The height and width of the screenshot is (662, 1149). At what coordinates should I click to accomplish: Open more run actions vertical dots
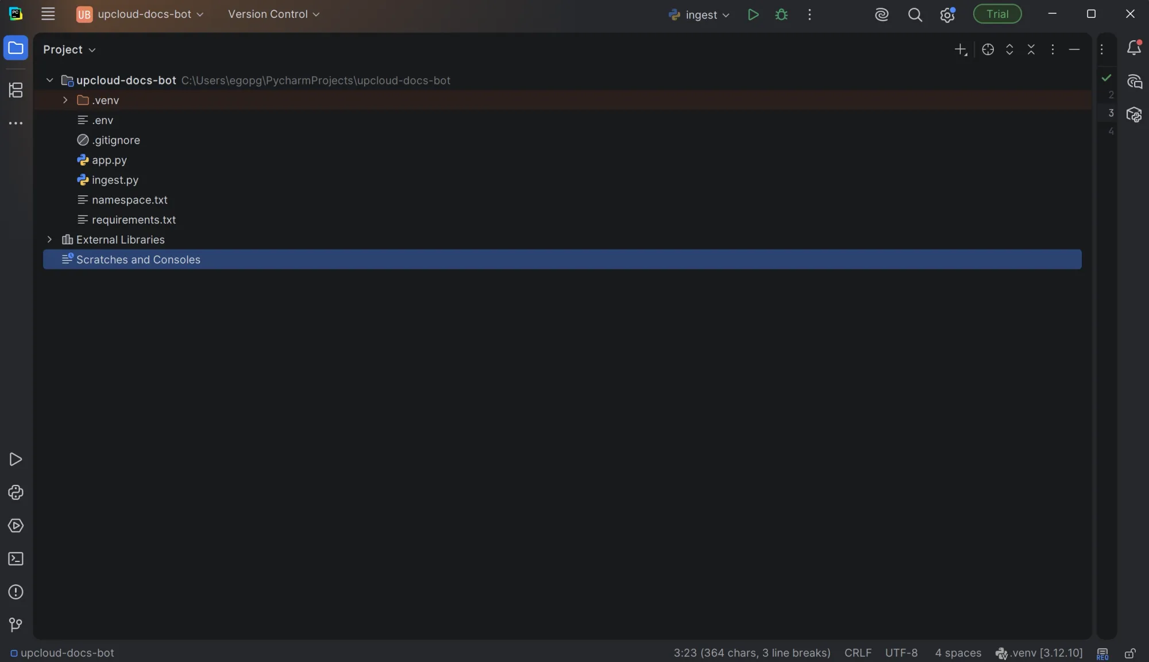[x=809, y=14]
